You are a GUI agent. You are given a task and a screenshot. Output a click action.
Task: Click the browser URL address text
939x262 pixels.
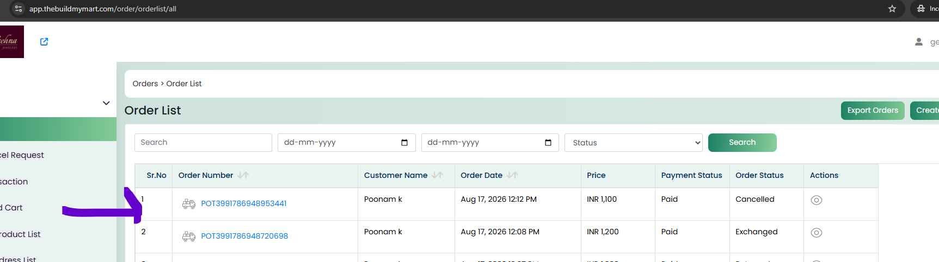pos(103,9)
